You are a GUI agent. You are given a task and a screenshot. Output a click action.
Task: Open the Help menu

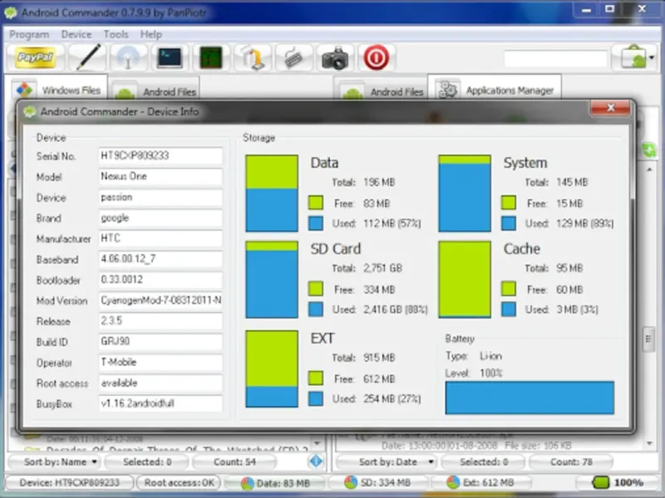(151, 34)
